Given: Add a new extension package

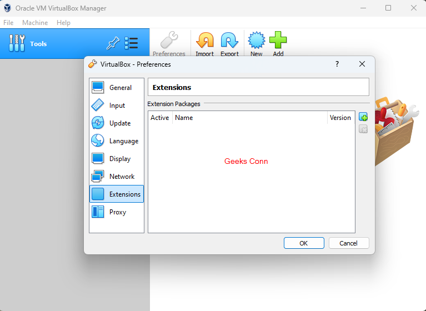Looking at the screenshot, I should click(363, 117).
